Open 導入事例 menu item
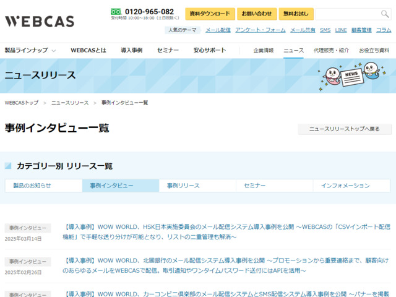The width and height of the screenshot is (396, 297). pyautogui.click(x=132, y=50)
